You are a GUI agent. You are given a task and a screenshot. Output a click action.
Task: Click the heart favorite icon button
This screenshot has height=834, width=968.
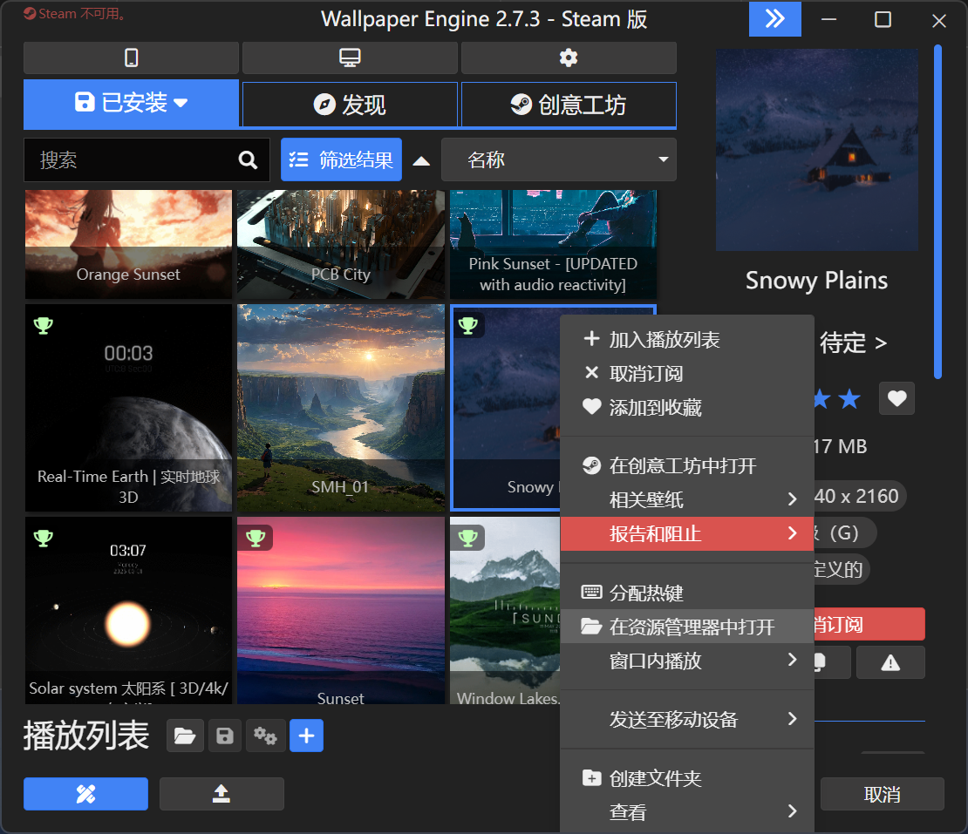[x=896, y=399]
